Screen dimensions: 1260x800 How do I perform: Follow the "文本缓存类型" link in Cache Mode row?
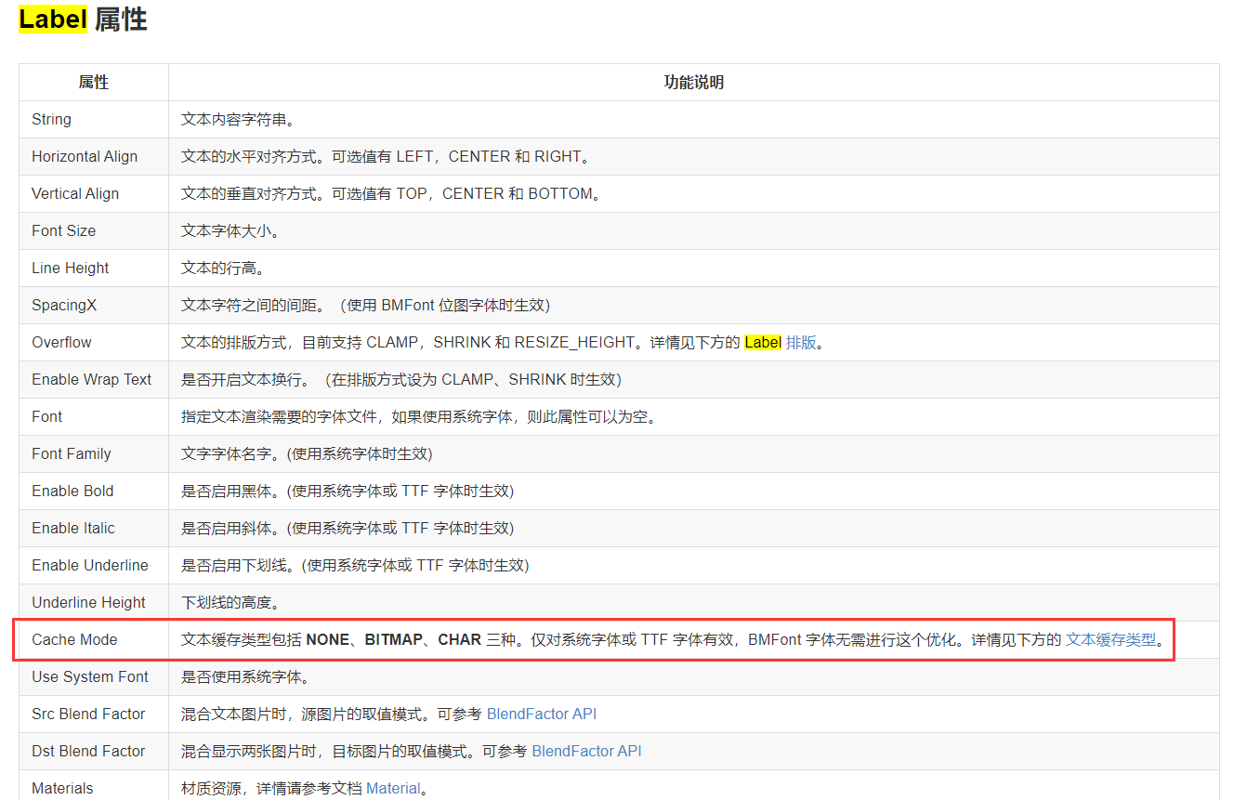click(1110, 639)
